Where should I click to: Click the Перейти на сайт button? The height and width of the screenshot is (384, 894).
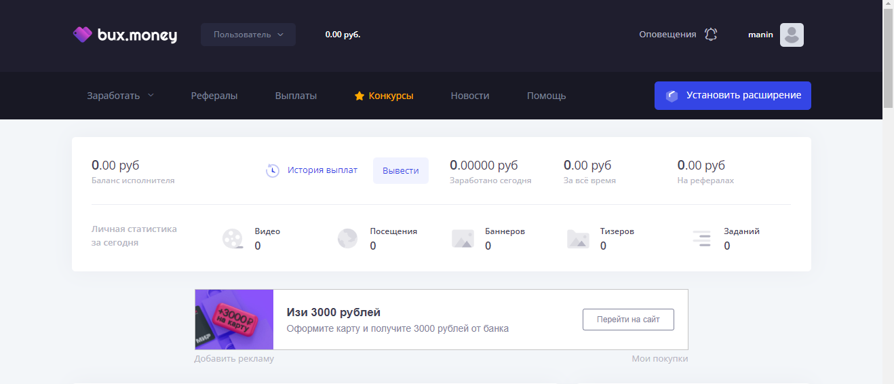point(628,320)
